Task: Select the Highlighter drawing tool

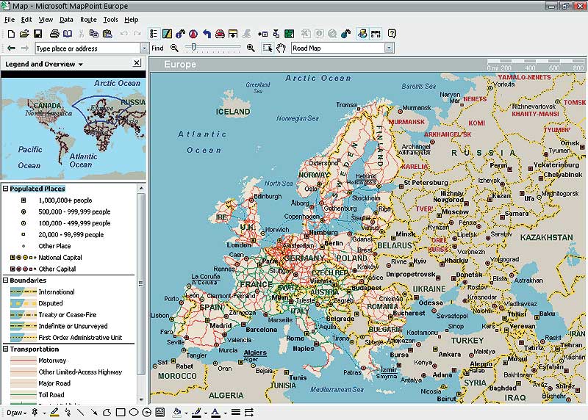Action: coord(54,413)
